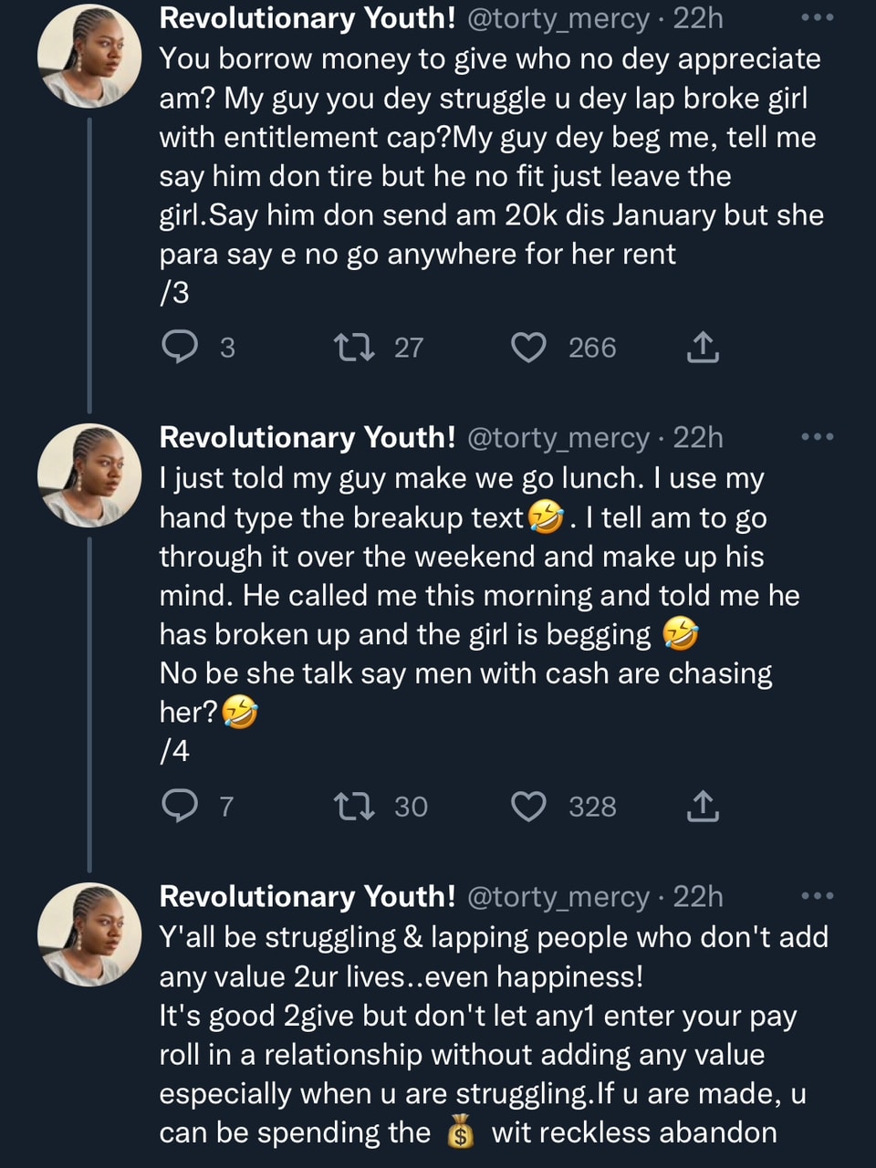Share the tweet ending with /3
The height and width of the screenshot is (1168, 876).
pos(703,348)
